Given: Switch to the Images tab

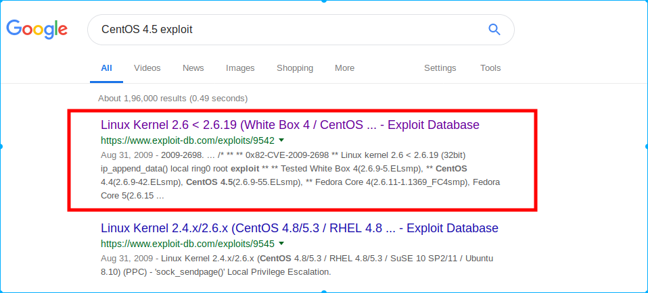Looking at the screenshot, I should (240, 68).
